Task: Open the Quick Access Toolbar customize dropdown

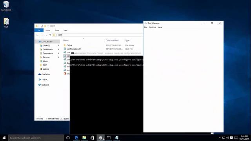Action: click(48, 26)
